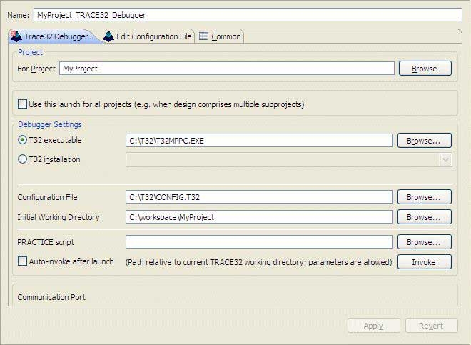Select the T32 executable radio button

22,140
